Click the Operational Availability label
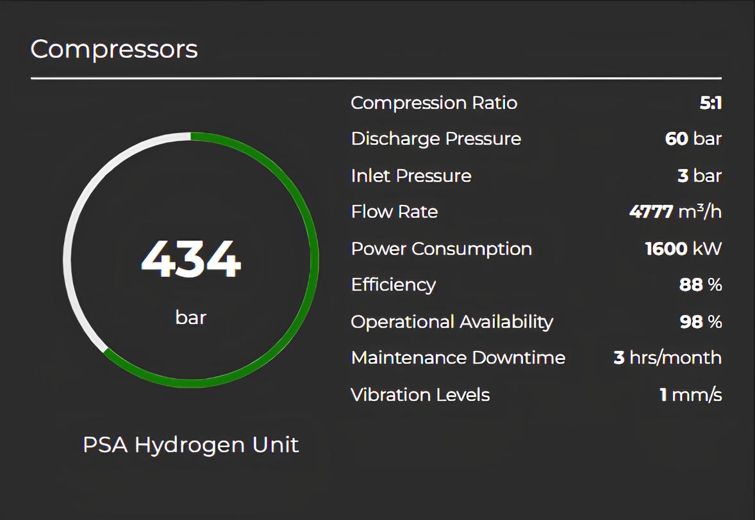The image size is (755, 520). point(452,322)
